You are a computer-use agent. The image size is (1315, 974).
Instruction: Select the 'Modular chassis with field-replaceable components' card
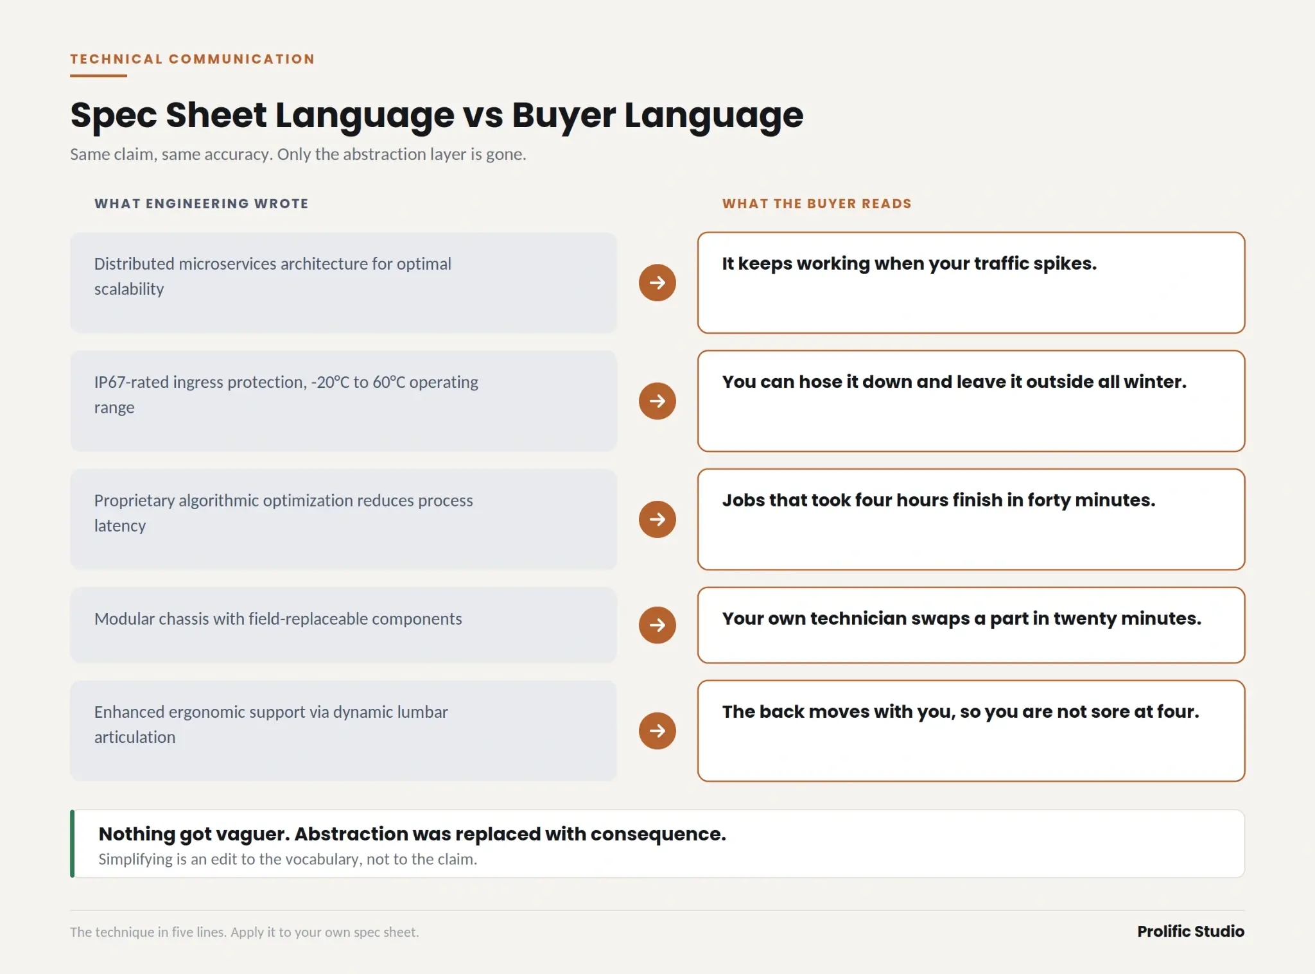point(344,625)
